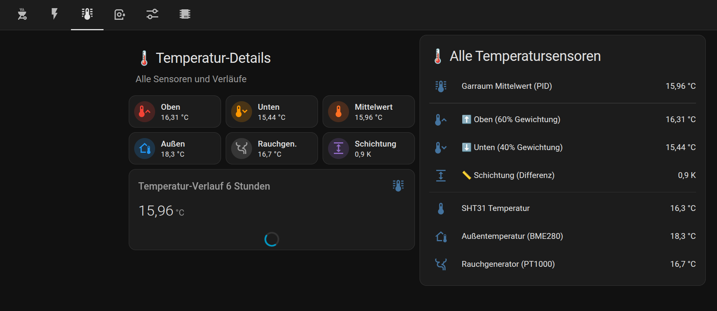Viewport: 717px width, 311px height.
Task: Click the blue Außen tile home icon
Action: (x=144, y=149)
